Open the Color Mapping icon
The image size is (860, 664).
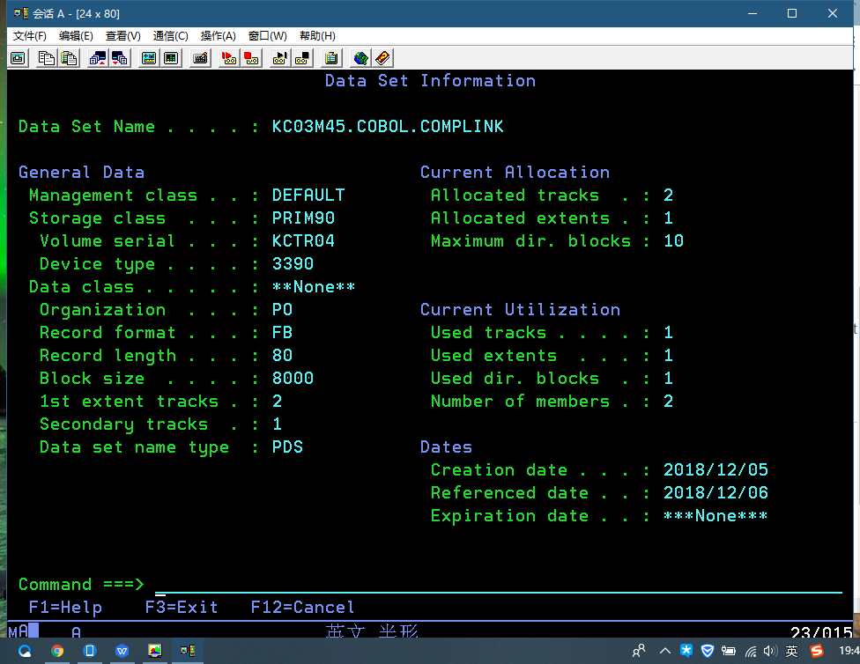click(171, 58)
